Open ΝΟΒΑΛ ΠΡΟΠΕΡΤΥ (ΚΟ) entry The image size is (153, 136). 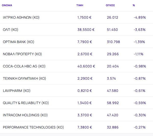22,54
